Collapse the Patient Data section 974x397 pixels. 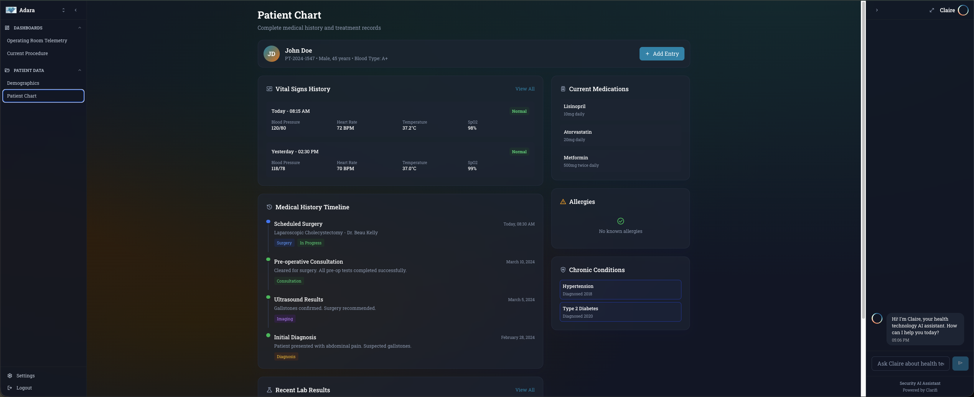79,70
